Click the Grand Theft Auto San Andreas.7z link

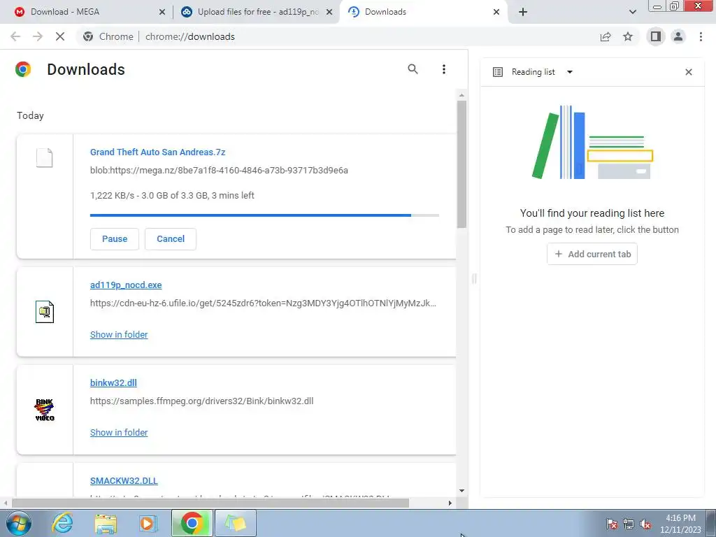coord(157,152)
